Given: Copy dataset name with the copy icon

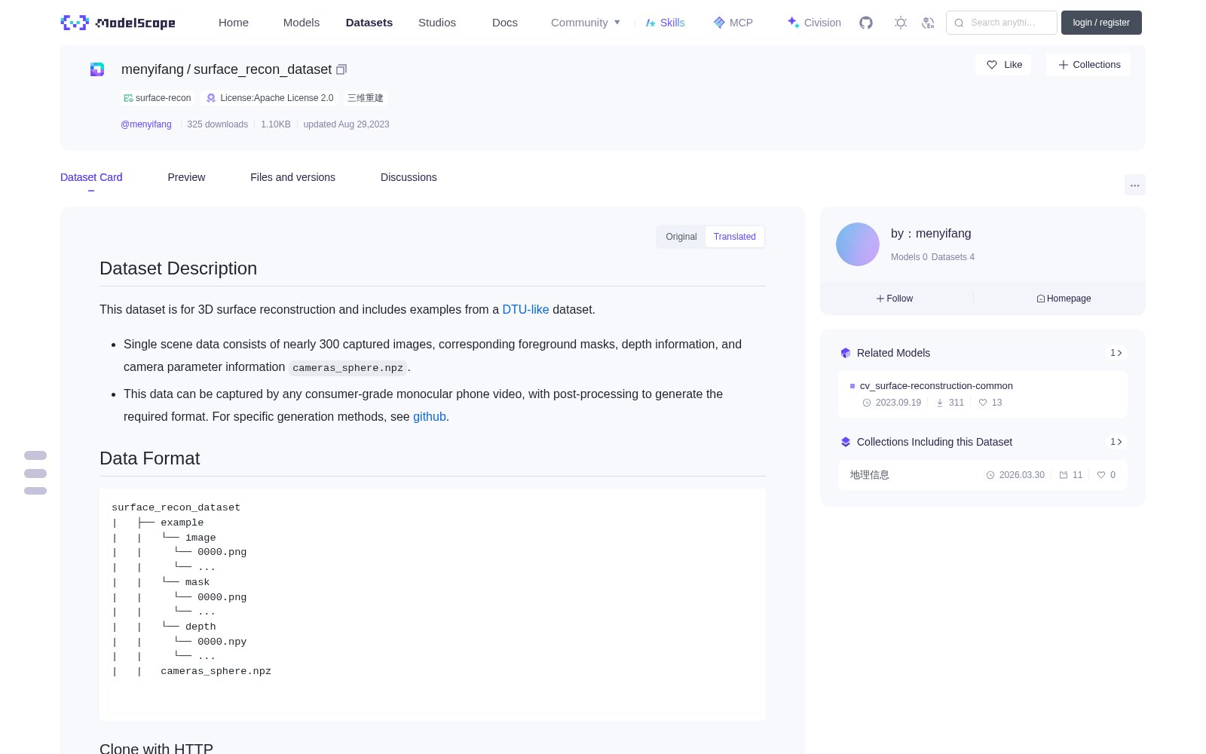Looking at the screenshot, I should click(x=341, y=69).
